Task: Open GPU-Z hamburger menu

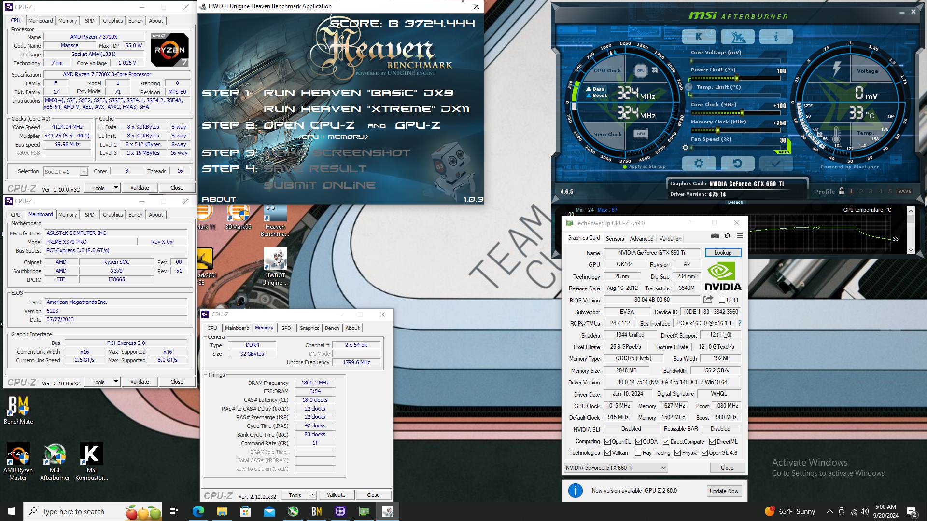Action: 740,236
